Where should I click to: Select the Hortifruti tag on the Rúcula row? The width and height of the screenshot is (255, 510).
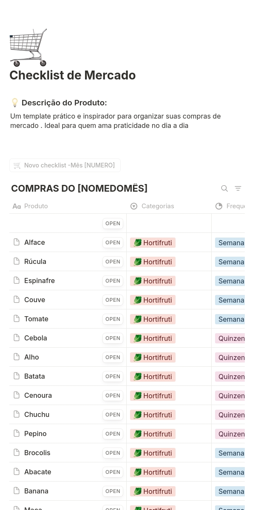[153, 261]
